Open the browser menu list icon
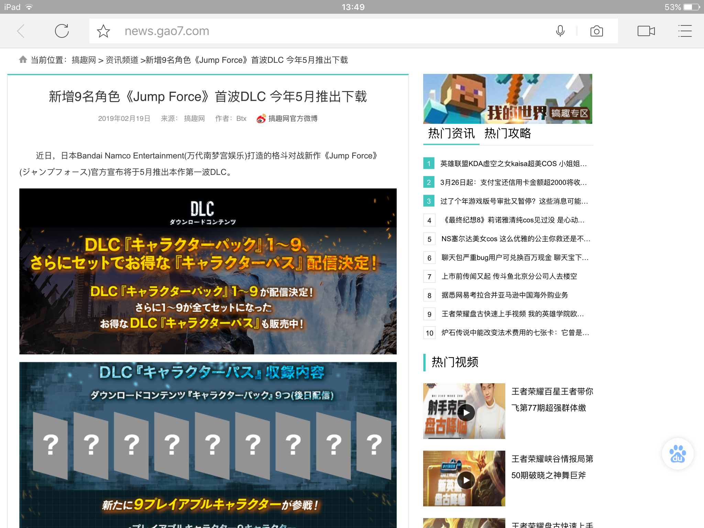Viewport: 704px width, 528px height. pyautogui.click(x=685, y=31)
